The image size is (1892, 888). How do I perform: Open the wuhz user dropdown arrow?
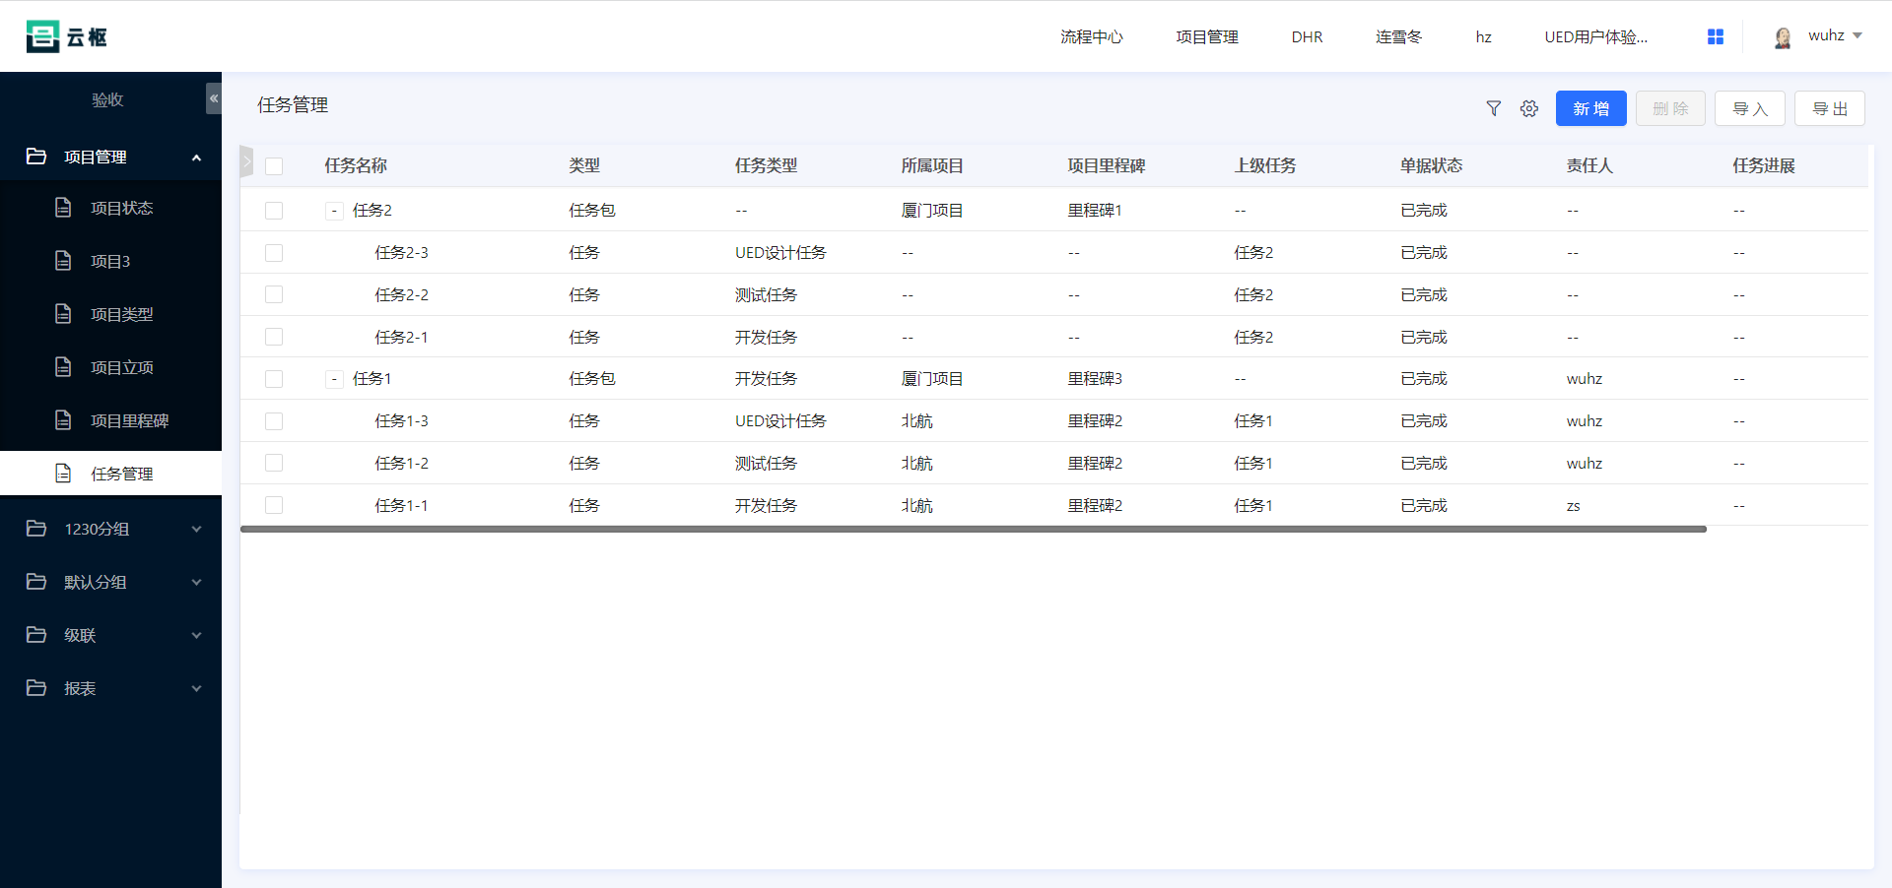click(x=1858, y=35)
